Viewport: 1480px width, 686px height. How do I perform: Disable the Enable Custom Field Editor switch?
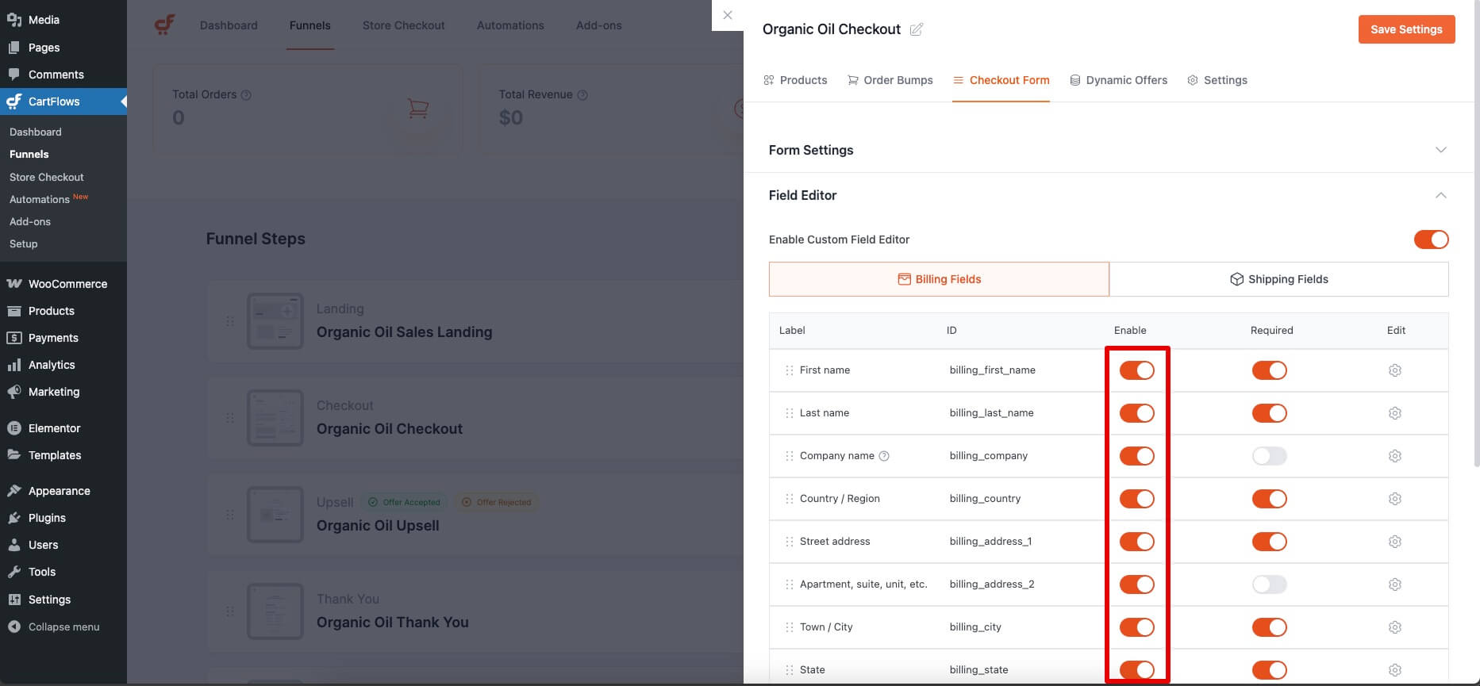point(1432,240)
